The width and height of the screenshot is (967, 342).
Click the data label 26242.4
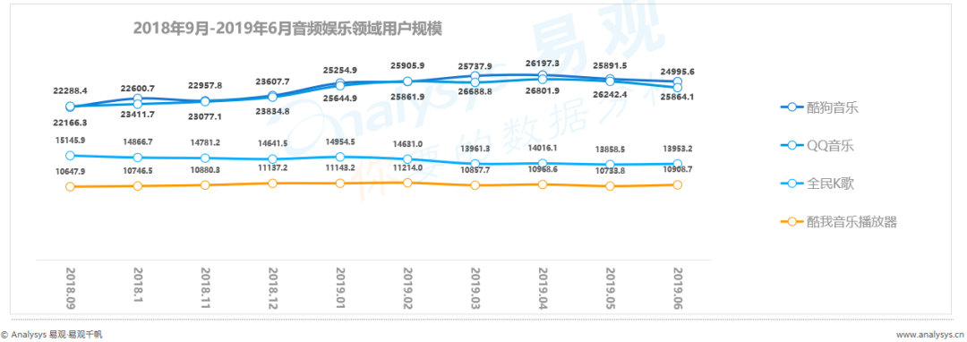coord(610,94)
